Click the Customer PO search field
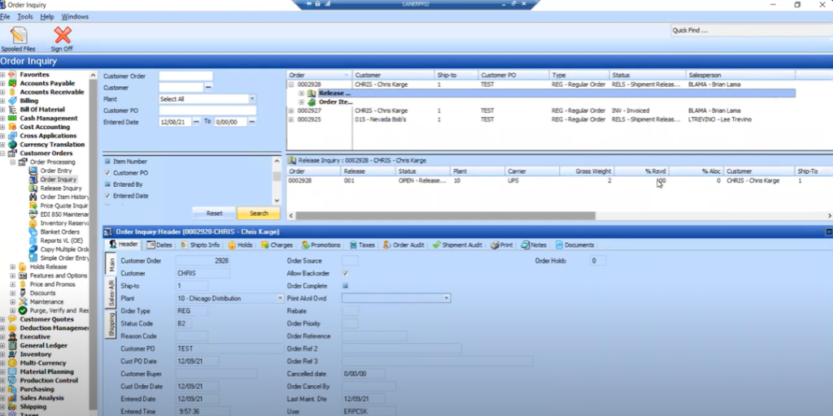This screenshot has width=833, height=416. tap(207, 110)
